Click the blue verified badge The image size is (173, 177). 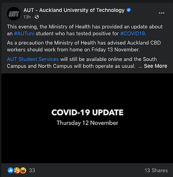[128, 10]
